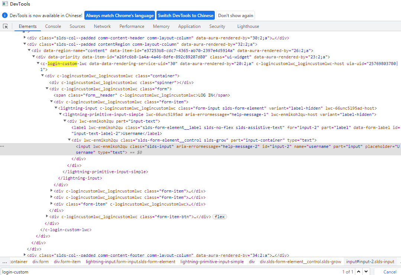Switch to the Memory tab
Image resolution: width=401 pixels, height=275 pixels.
coord(161,26)
